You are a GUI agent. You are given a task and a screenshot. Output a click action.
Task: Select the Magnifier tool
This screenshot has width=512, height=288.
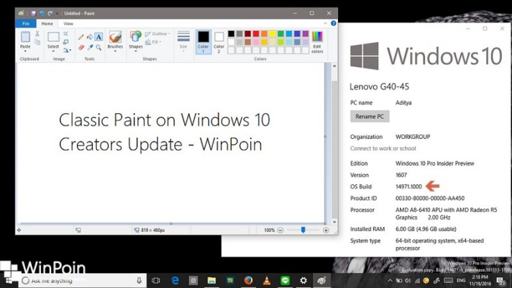pyautogui.click(x=98, y=47)
